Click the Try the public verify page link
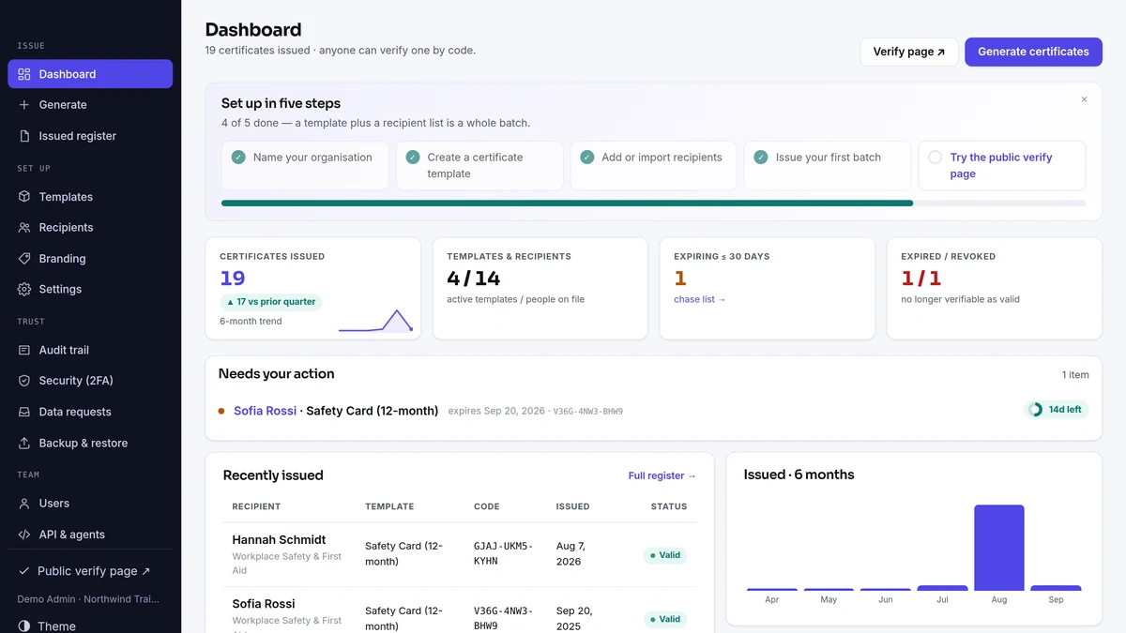 1001,165
